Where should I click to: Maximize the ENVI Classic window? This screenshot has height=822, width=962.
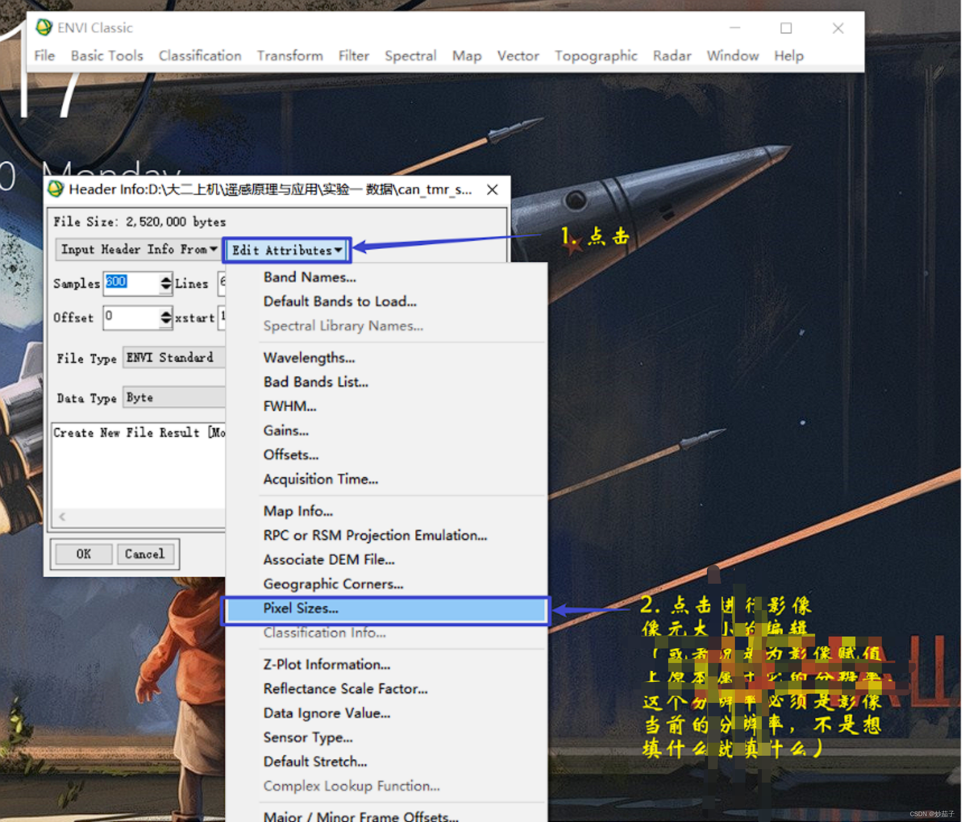coord(786,28)
